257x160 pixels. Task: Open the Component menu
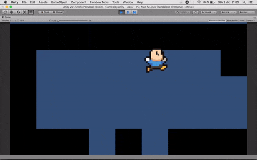pyautogui.click(x=78, y=2)
